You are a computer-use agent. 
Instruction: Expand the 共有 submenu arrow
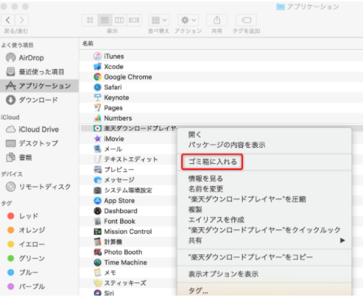(x=342, y=240)
